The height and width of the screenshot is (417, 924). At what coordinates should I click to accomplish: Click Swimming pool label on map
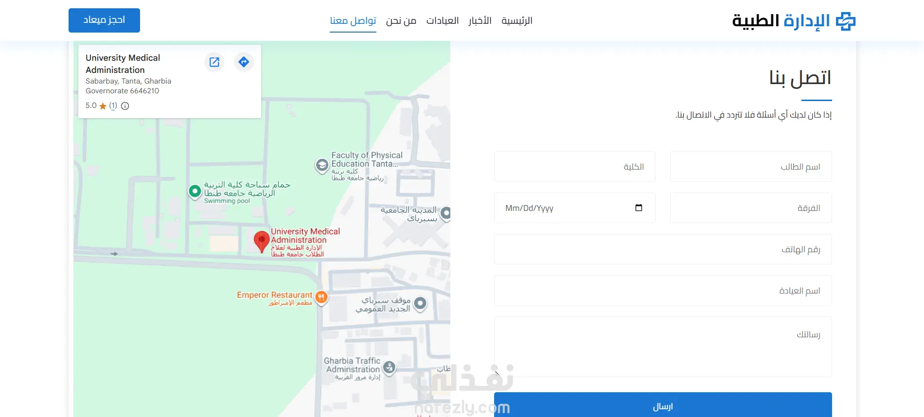(x=227, y=201)
